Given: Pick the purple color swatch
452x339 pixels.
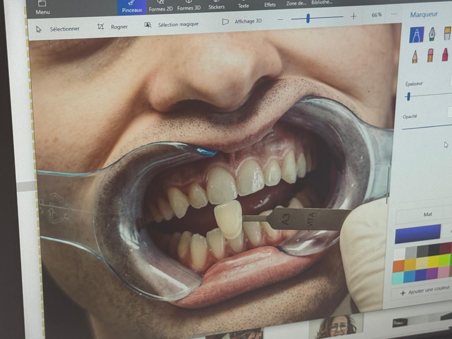Looking at the screenshot, I should tap(432, 273).
